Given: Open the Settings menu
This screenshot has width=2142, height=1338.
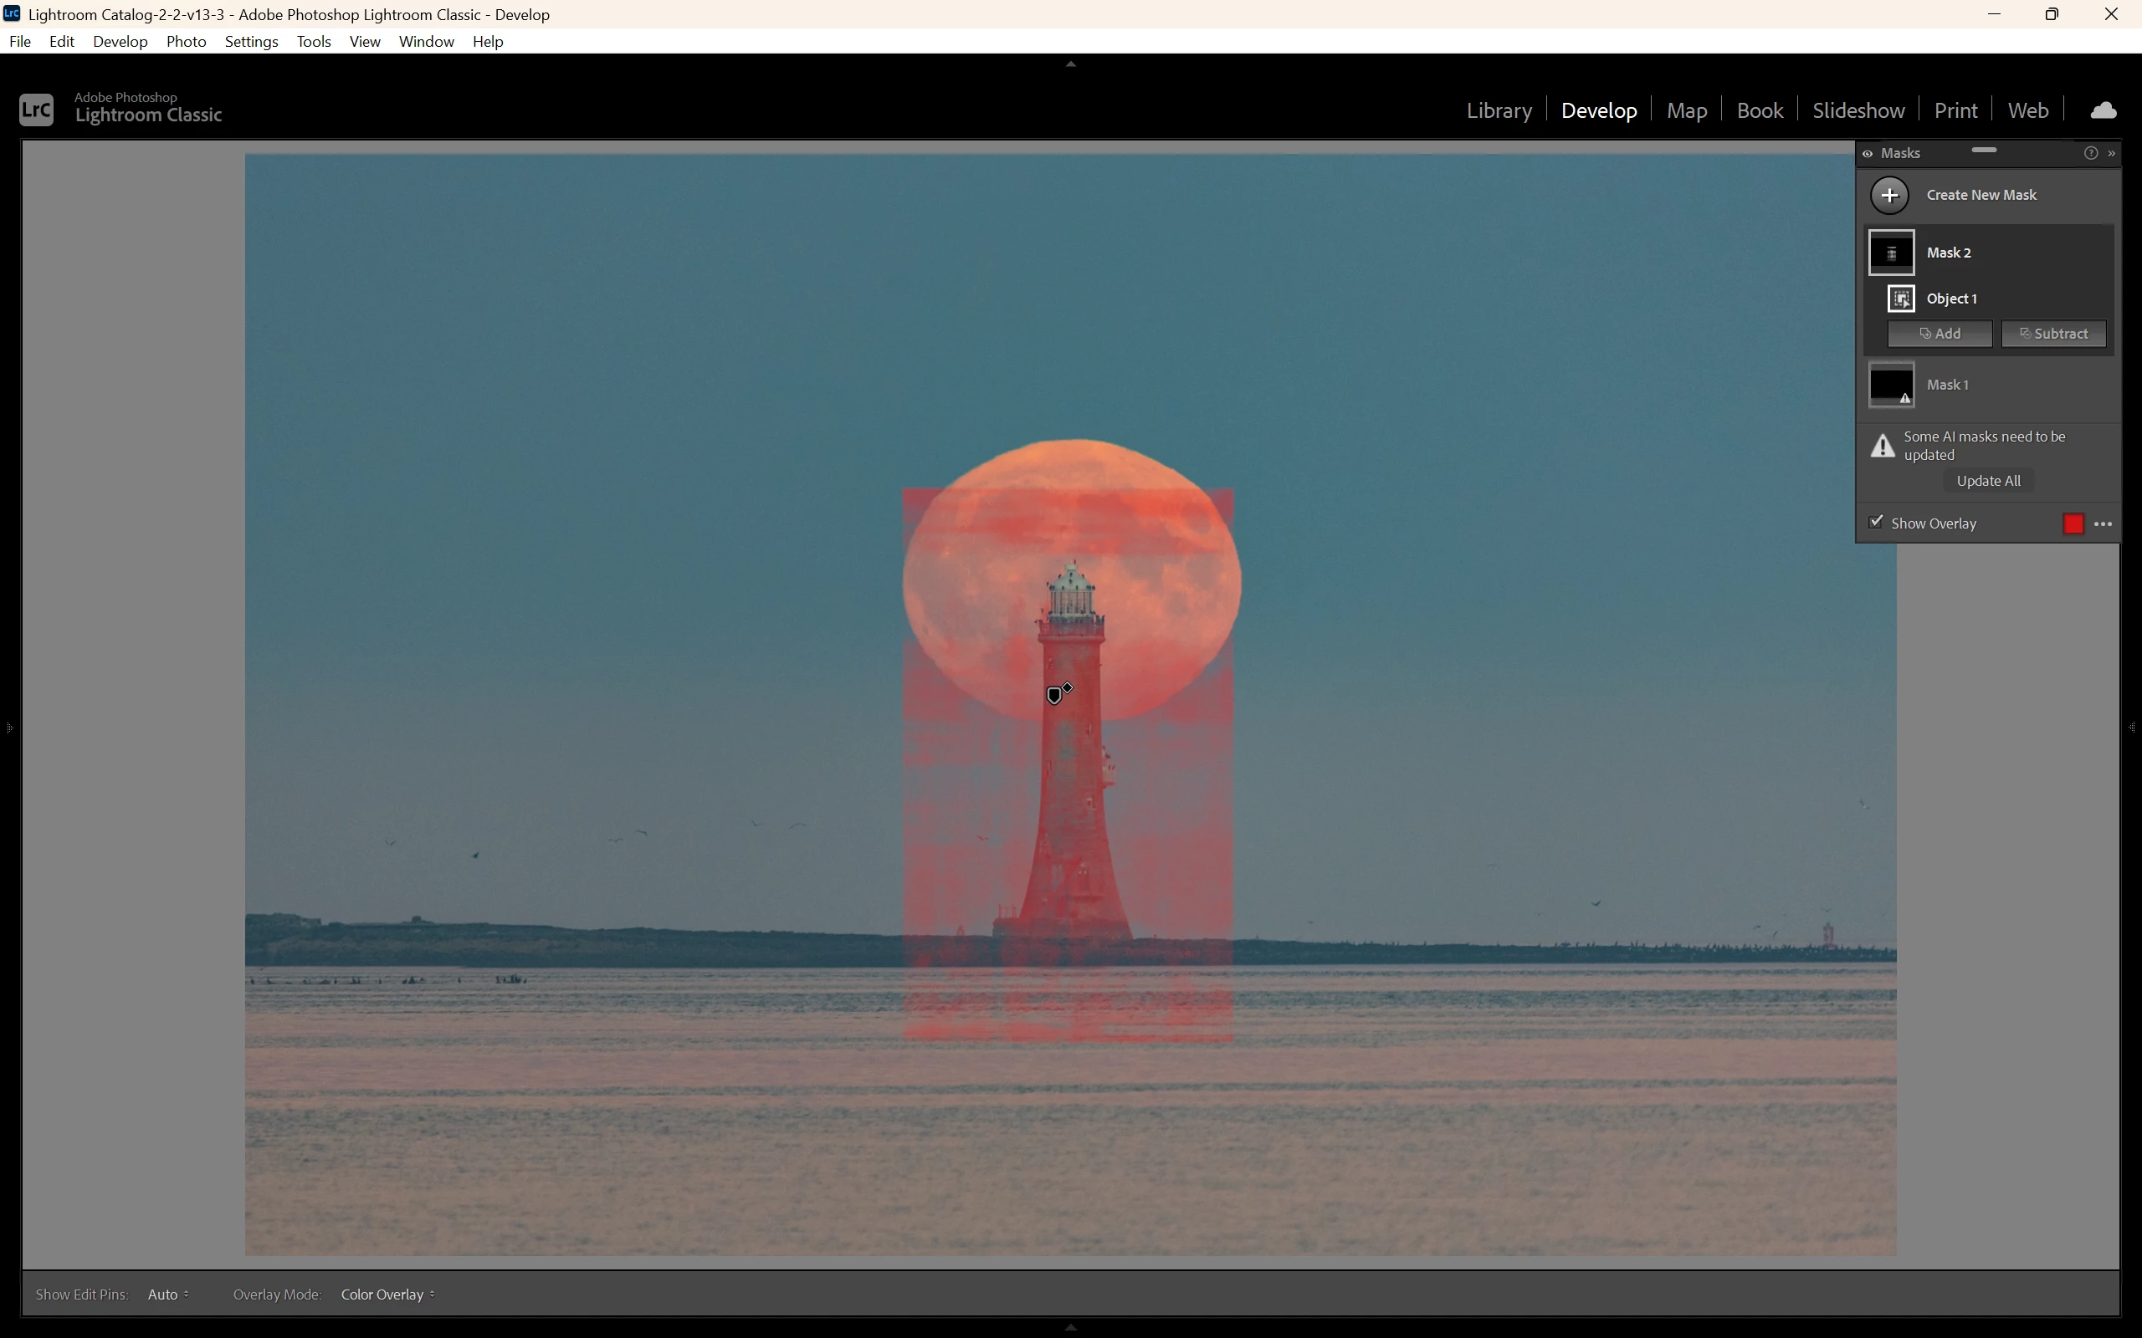Looking at the screenshot, I should point(251,42).
